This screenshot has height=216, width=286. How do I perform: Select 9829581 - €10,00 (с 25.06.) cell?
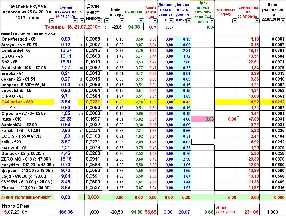[27, 182]
